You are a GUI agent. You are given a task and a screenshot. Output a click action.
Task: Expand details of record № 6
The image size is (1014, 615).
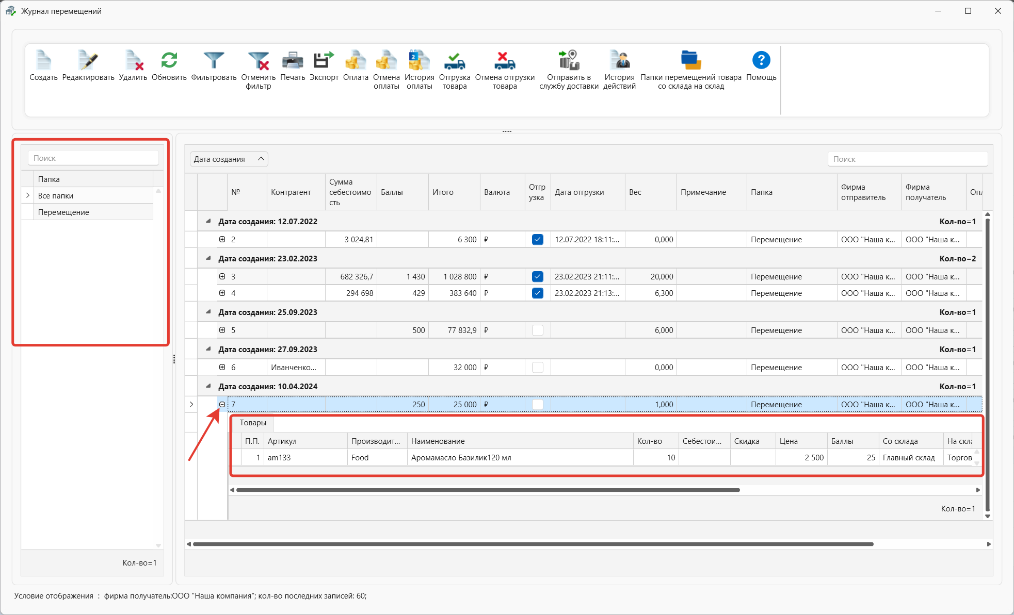click(222, 367)
